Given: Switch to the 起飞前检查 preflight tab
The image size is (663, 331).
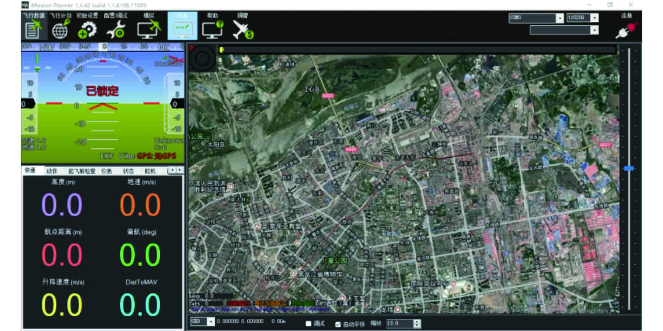Looking at the screenshot, I should tap(82, 171).
